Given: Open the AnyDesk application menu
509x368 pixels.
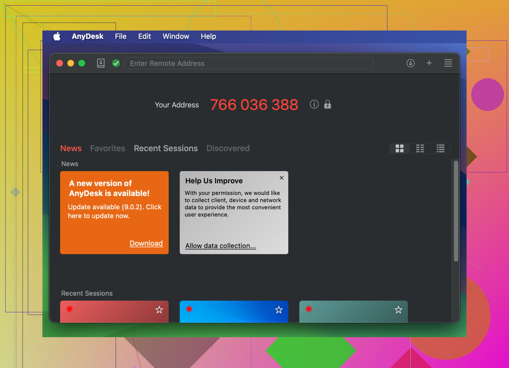Looking at the screenshot, I should [87, 36].
